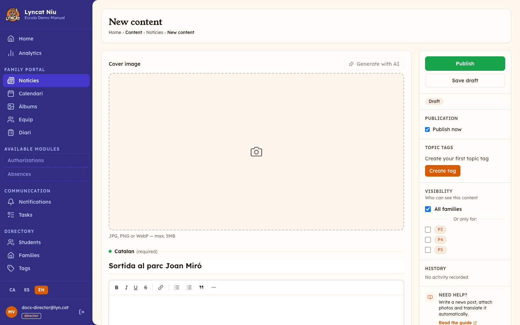Image resolution: width=520 pixels, height=325 pixels.
Task: Open the Read the guide link
Action: click(x=458, y=322)
